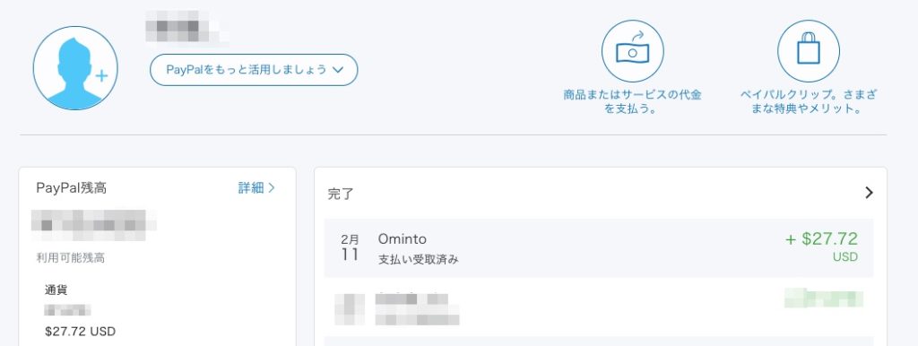Click the + $27.72 USD transaction amount

(821, 246)
